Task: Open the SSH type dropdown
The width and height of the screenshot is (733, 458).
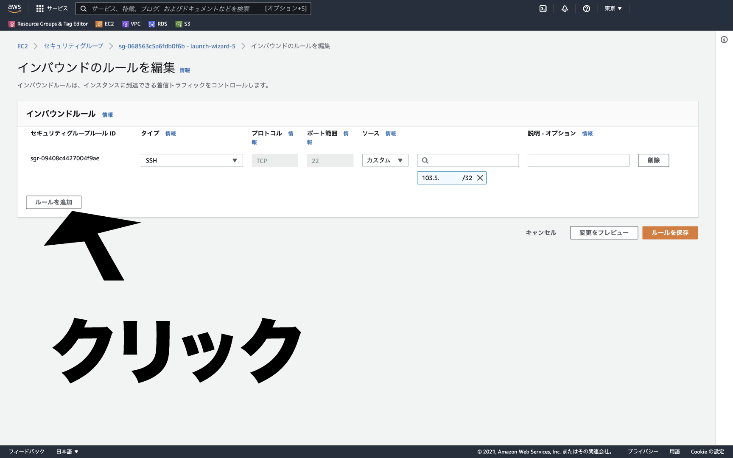Action: 192,160
